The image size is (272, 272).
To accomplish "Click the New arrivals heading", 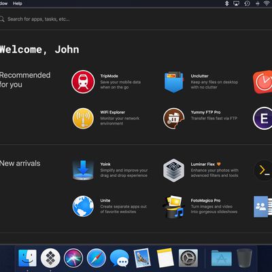I will click(x=20, y=163).
